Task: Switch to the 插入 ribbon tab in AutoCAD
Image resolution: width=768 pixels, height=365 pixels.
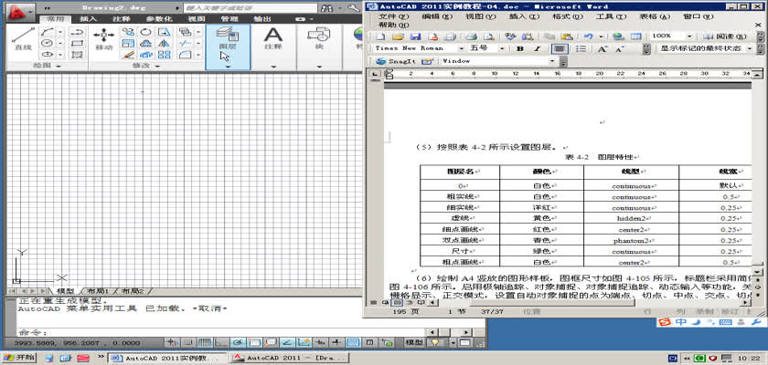Action: click(x=88, y=19)
